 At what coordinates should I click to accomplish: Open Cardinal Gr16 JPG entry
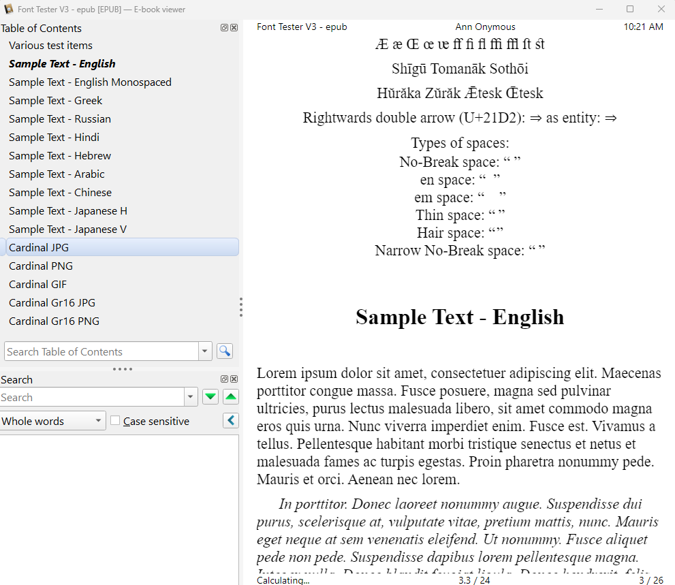(x=52, y=303)
